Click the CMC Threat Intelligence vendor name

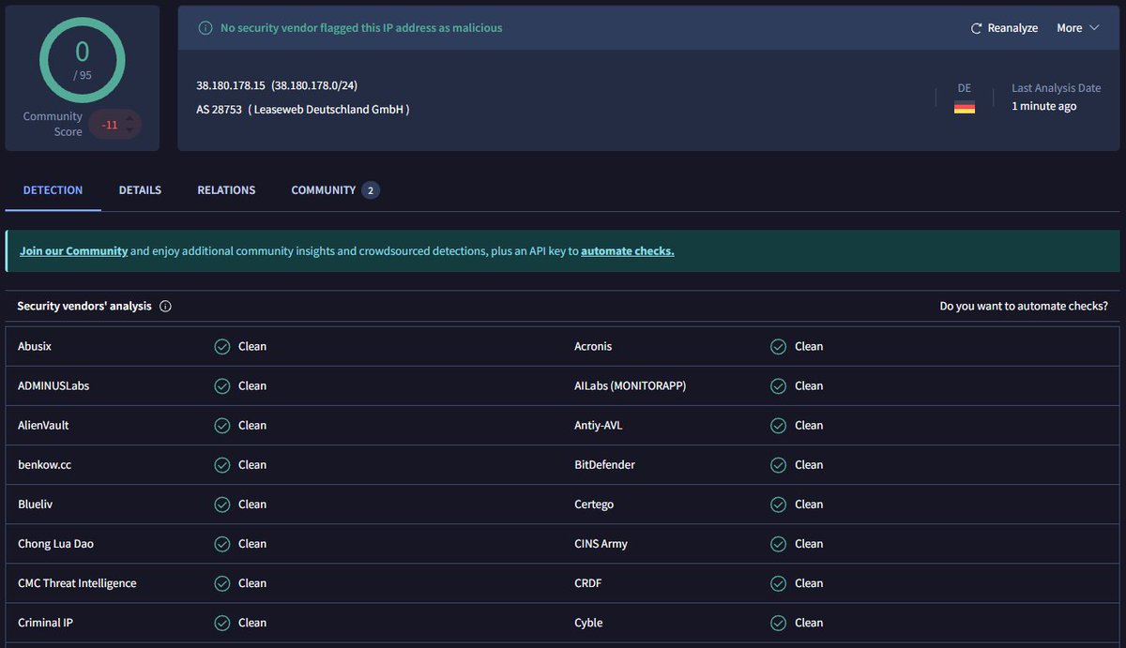coord(77,583)
